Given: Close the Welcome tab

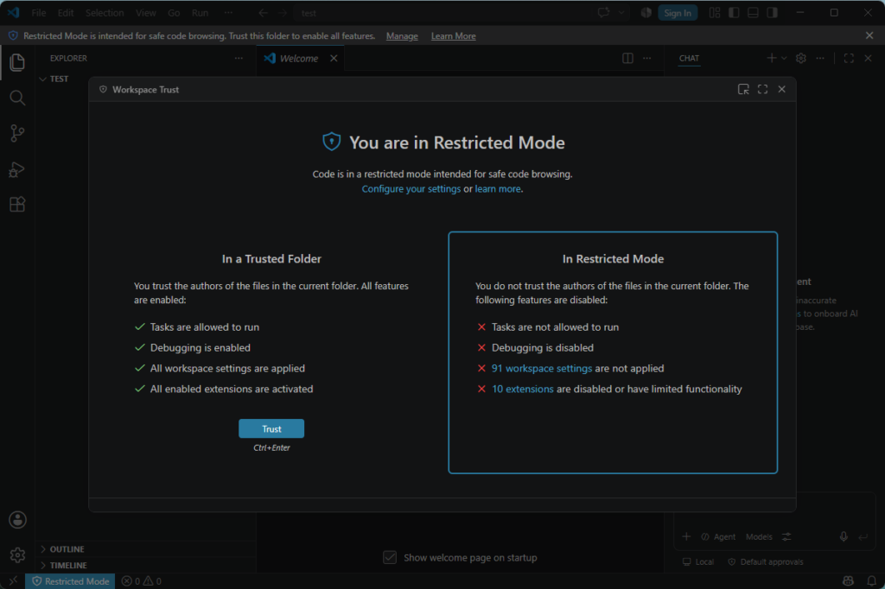Looking at the screenshot, I should point(334,58).
